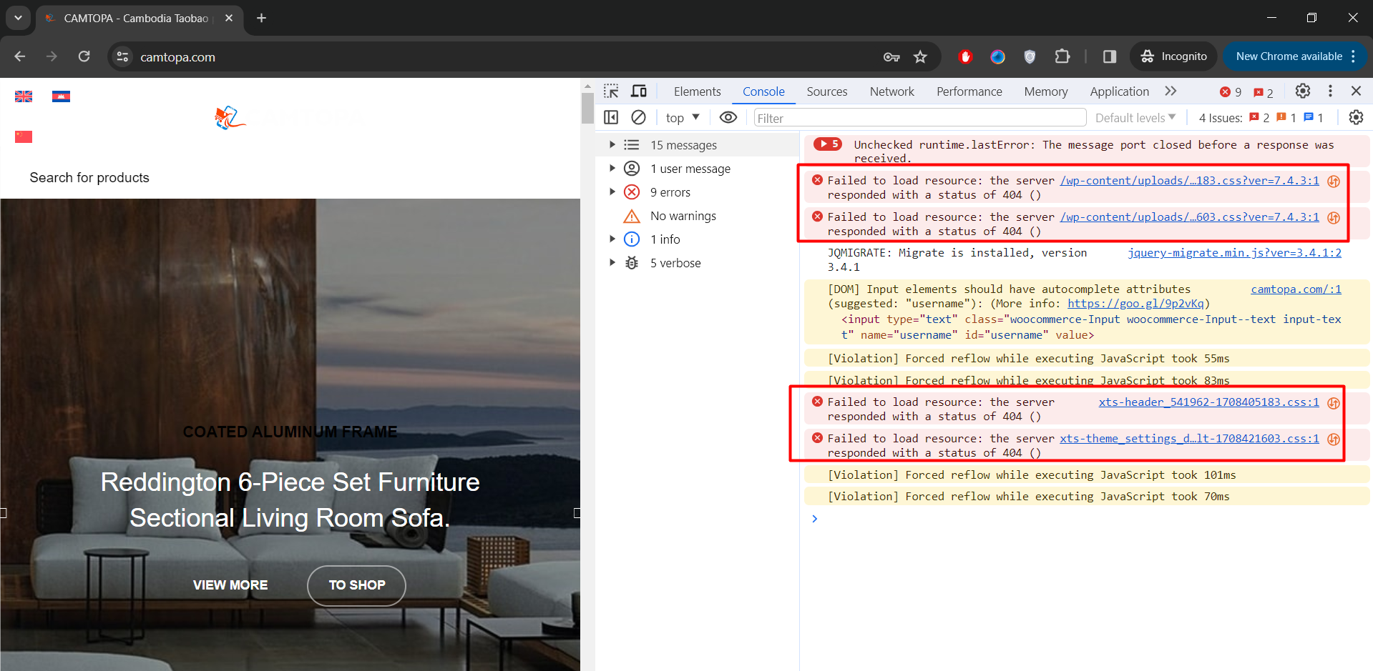Click the inspect element picker icon
Screen dimensions: 1373x671
pyautogui.click(x=611, y=91)
